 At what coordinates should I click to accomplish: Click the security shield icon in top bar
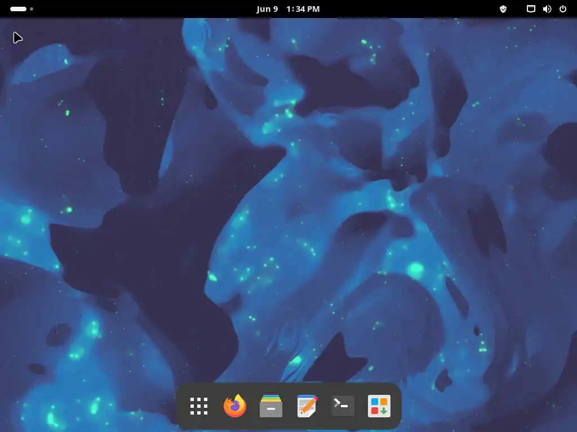click(503, 9)
